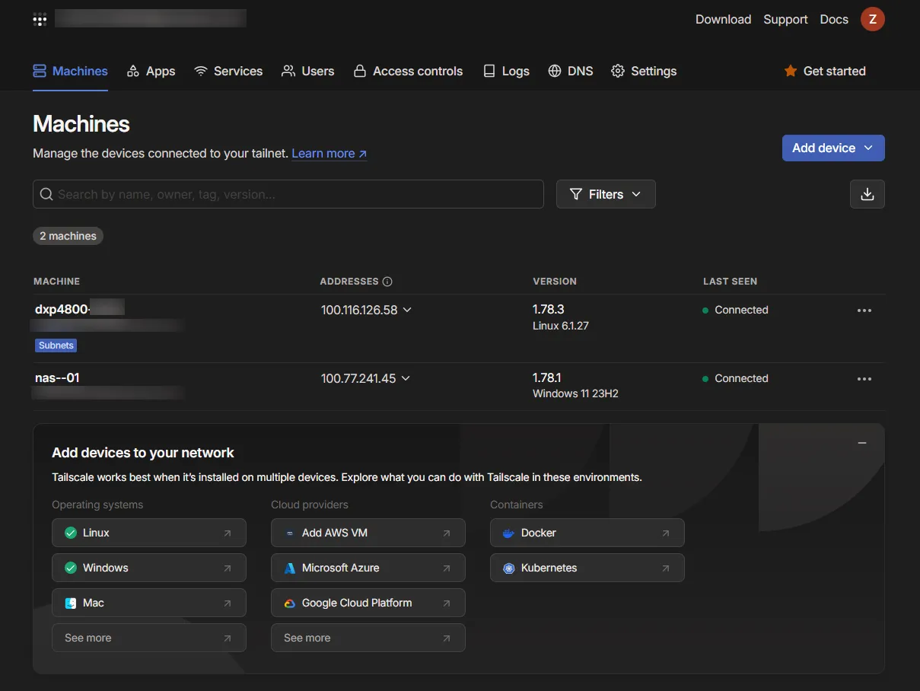Screen dimensions: 920x691
Task: Open the three-dot menu for nas--01 machine
Action: click(x=864, y=379)
